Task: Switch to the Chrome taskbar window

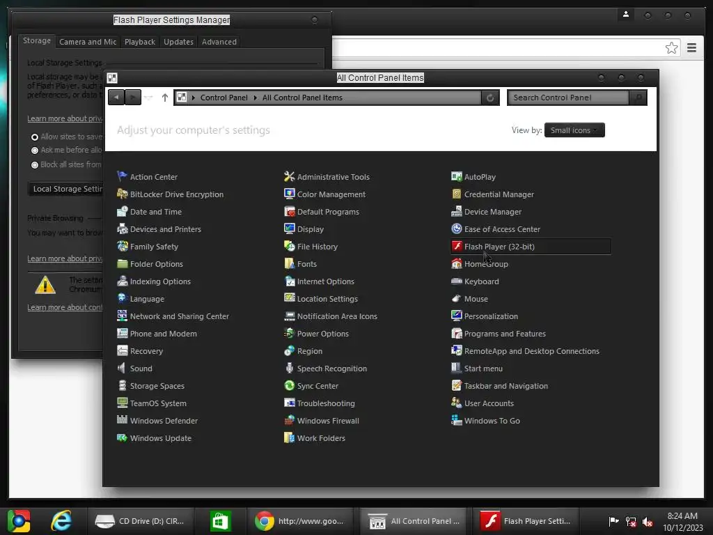Action: 300,521
